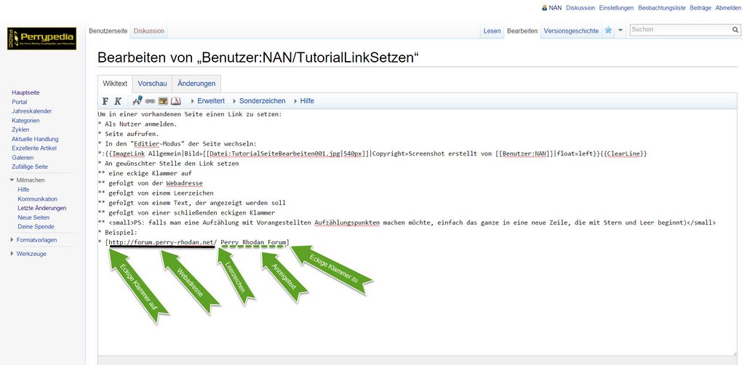Expand the Erweitert toolbar section
Viewport: 742px width, 365px height.
coord(207,101)
